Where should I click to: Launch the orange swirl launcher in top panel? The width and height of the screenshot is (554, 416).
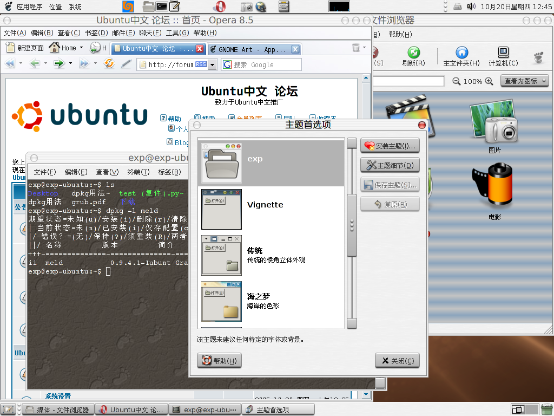[x=128, y=6]
